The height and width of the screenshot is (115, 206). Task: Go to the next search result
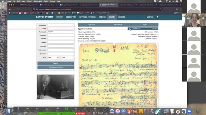coord(145,25)
